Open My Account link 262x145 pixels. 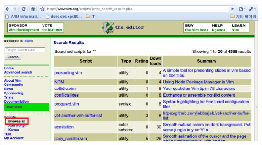(14, 138)
